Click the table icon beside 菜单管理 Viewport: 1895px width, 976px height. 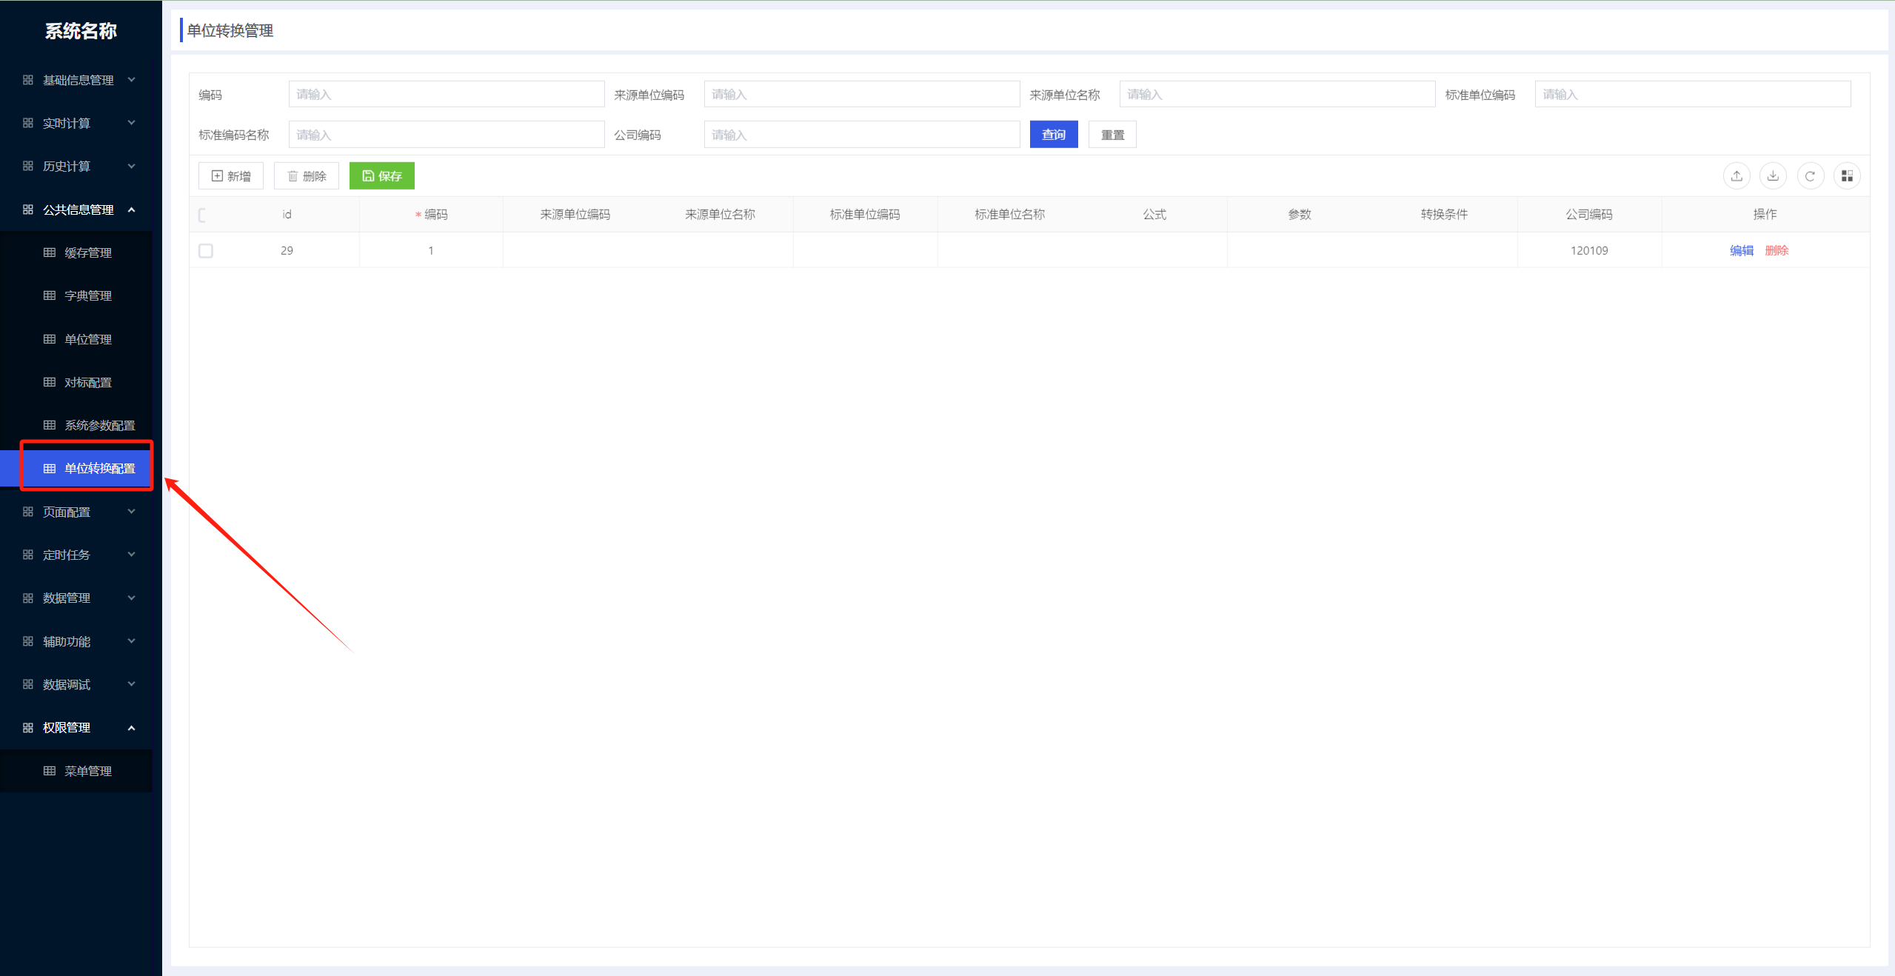(50, 771)
